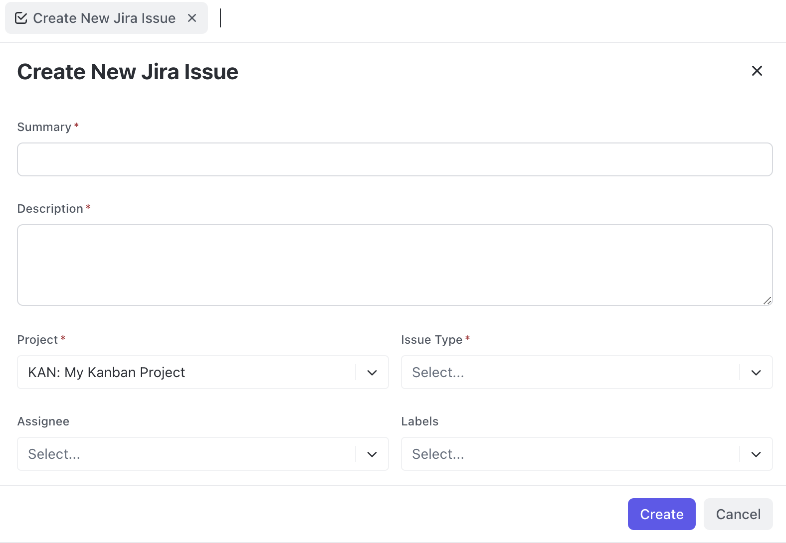Select the Create New Jira Issue tab label
Image resolution: width=786 pixels, height=543 pixels.
click(104, 18)
